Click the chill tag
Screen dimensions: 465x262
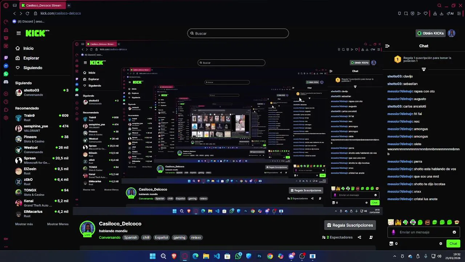(146, 238)
